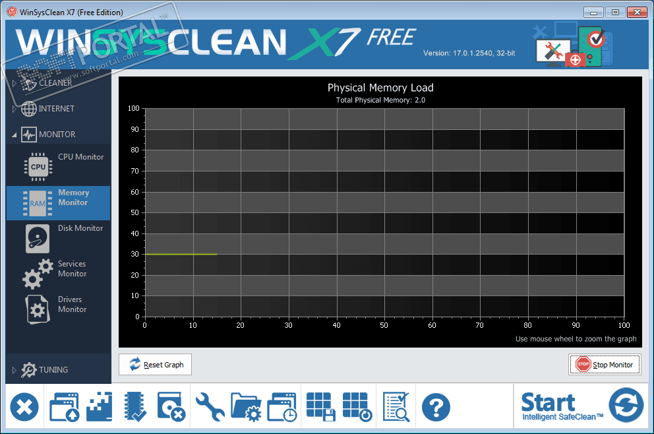Viewport: 654px width, 434px height.
Task: Click the CPU chip icon
Action: [38, 167]
